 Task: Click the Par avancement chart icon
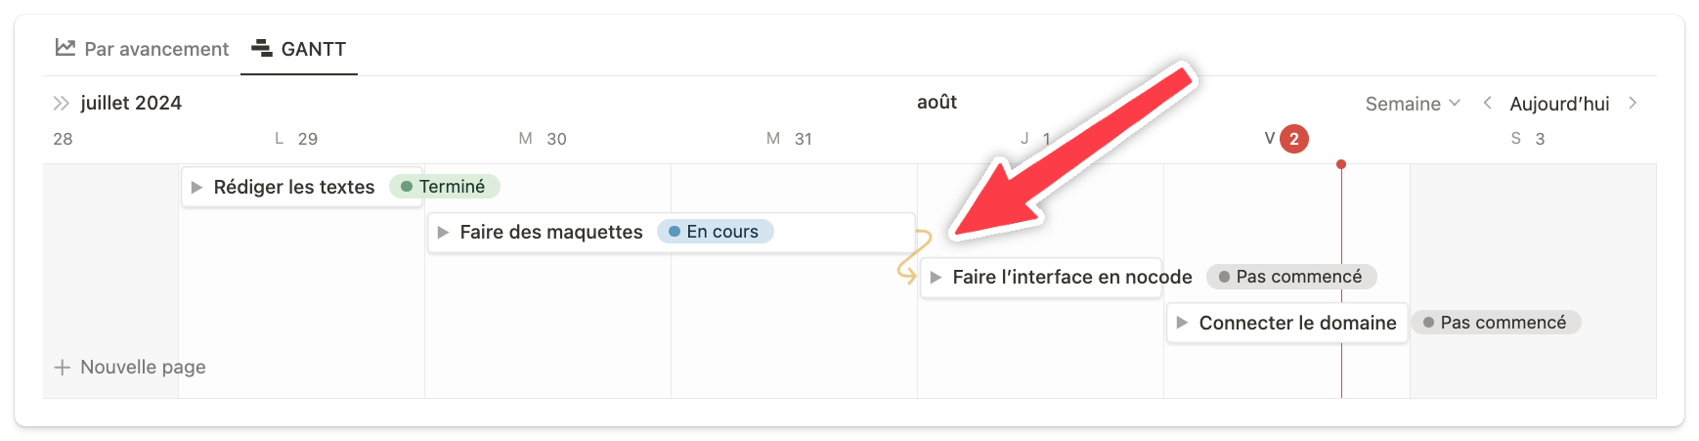(x=65, y=48)
